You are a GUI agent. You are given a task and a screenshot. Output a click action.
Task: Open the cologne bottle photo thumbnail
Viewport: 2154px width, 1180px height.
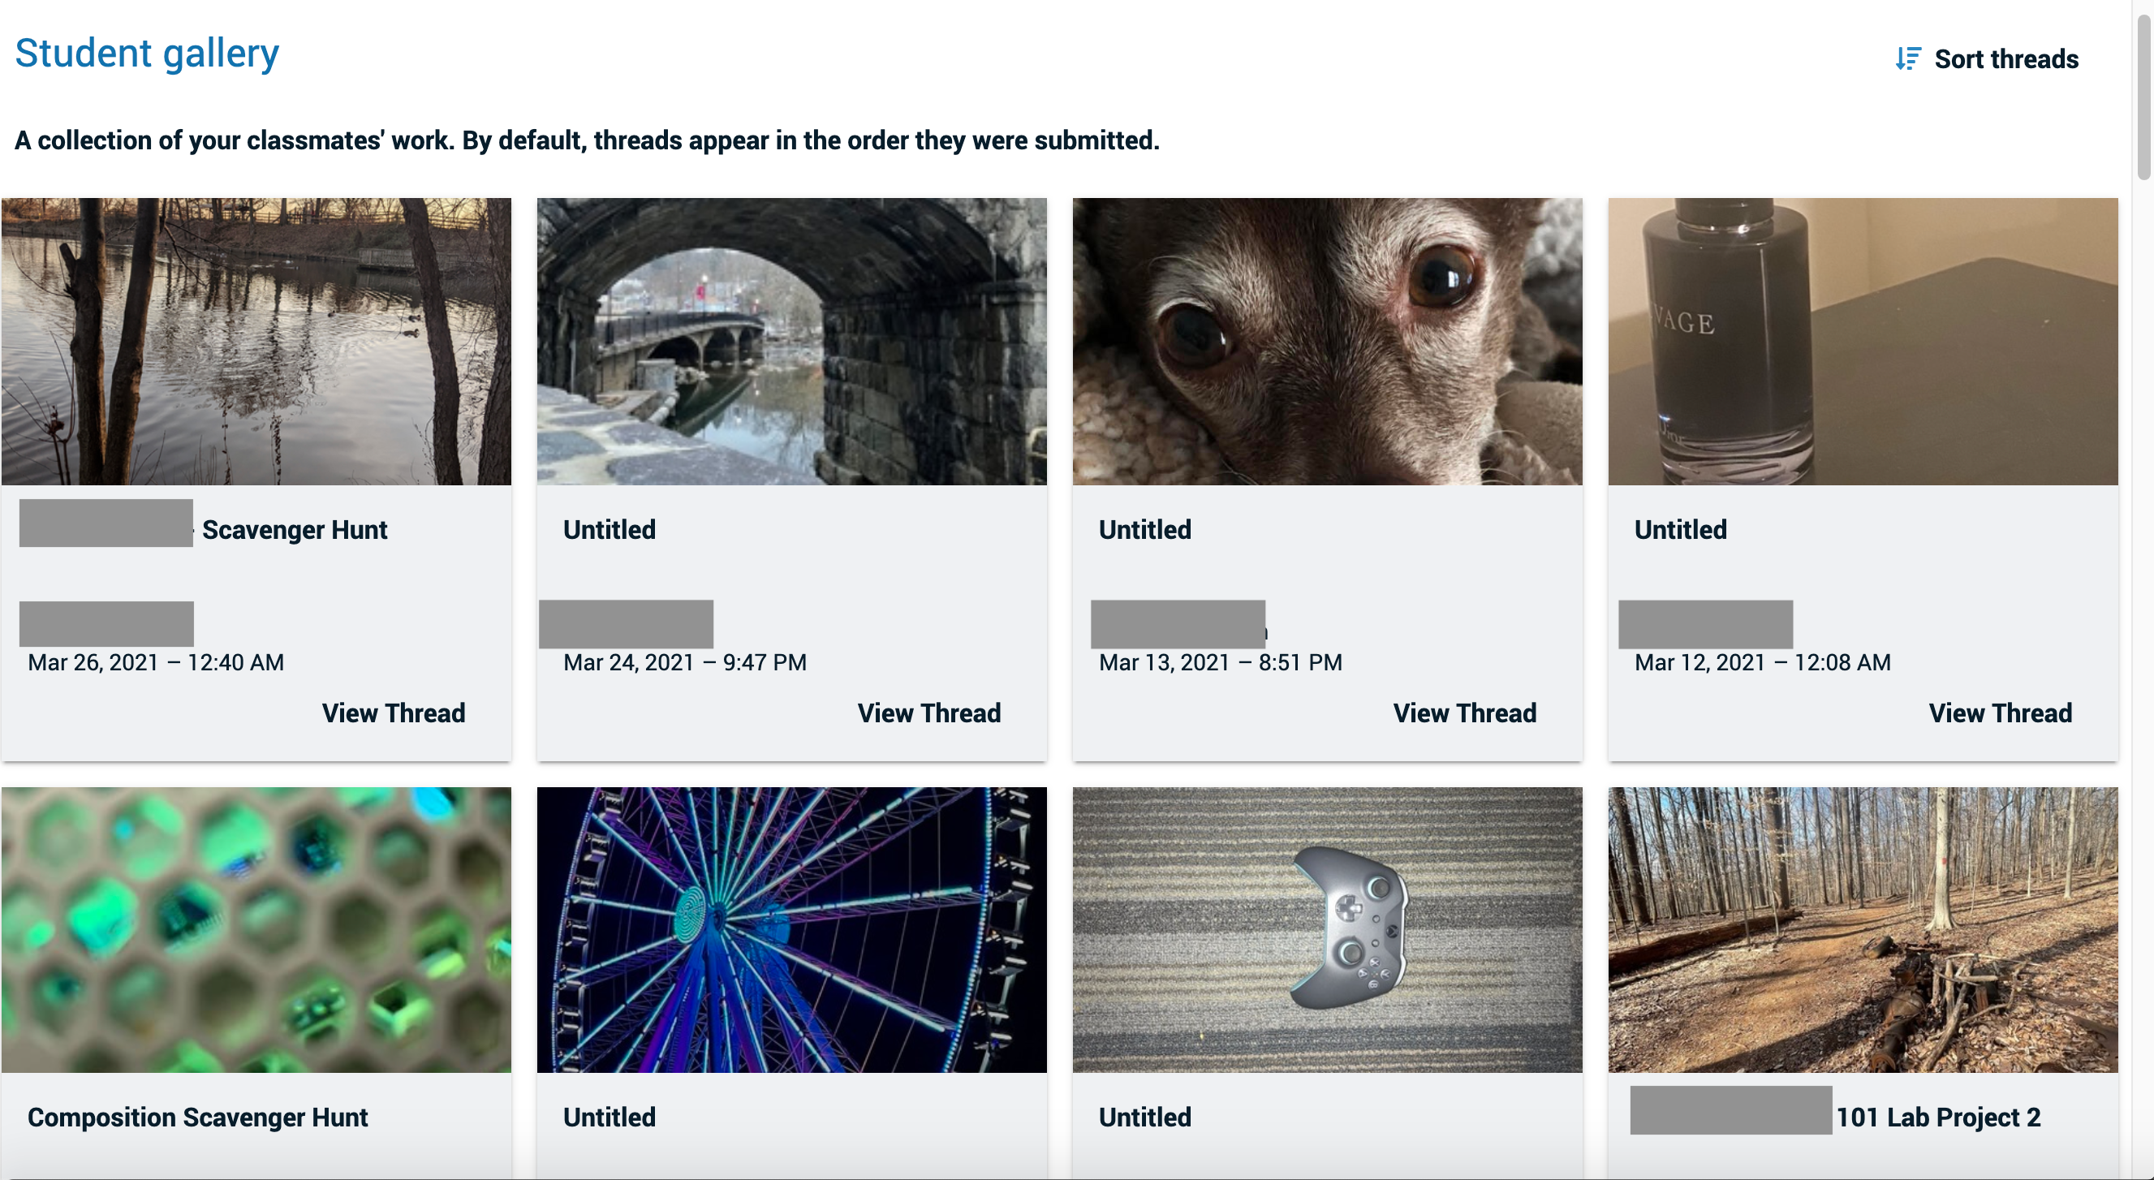[x=1862, y=341]
